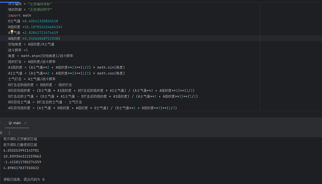This screenshot has height=184, width=322.
Task: Click the math.sin(角度) expression
Action: [x=111, y=67]
